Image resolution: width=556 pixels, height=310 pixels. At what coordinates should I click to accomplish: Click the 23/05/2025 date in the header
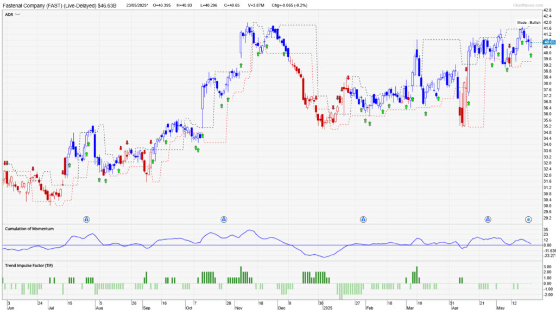(137, 5)
